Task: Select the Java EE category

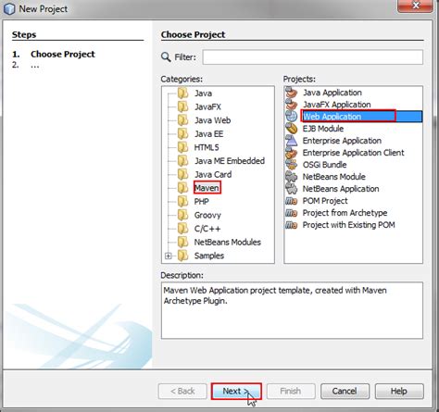Action: (x=209, y=134)
